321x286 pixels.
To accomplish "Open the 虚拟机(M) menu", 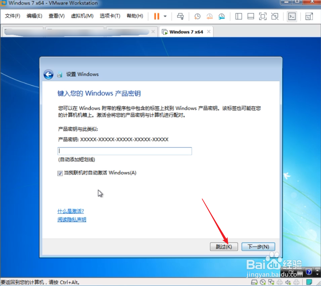I will click(x=81, y=16).
